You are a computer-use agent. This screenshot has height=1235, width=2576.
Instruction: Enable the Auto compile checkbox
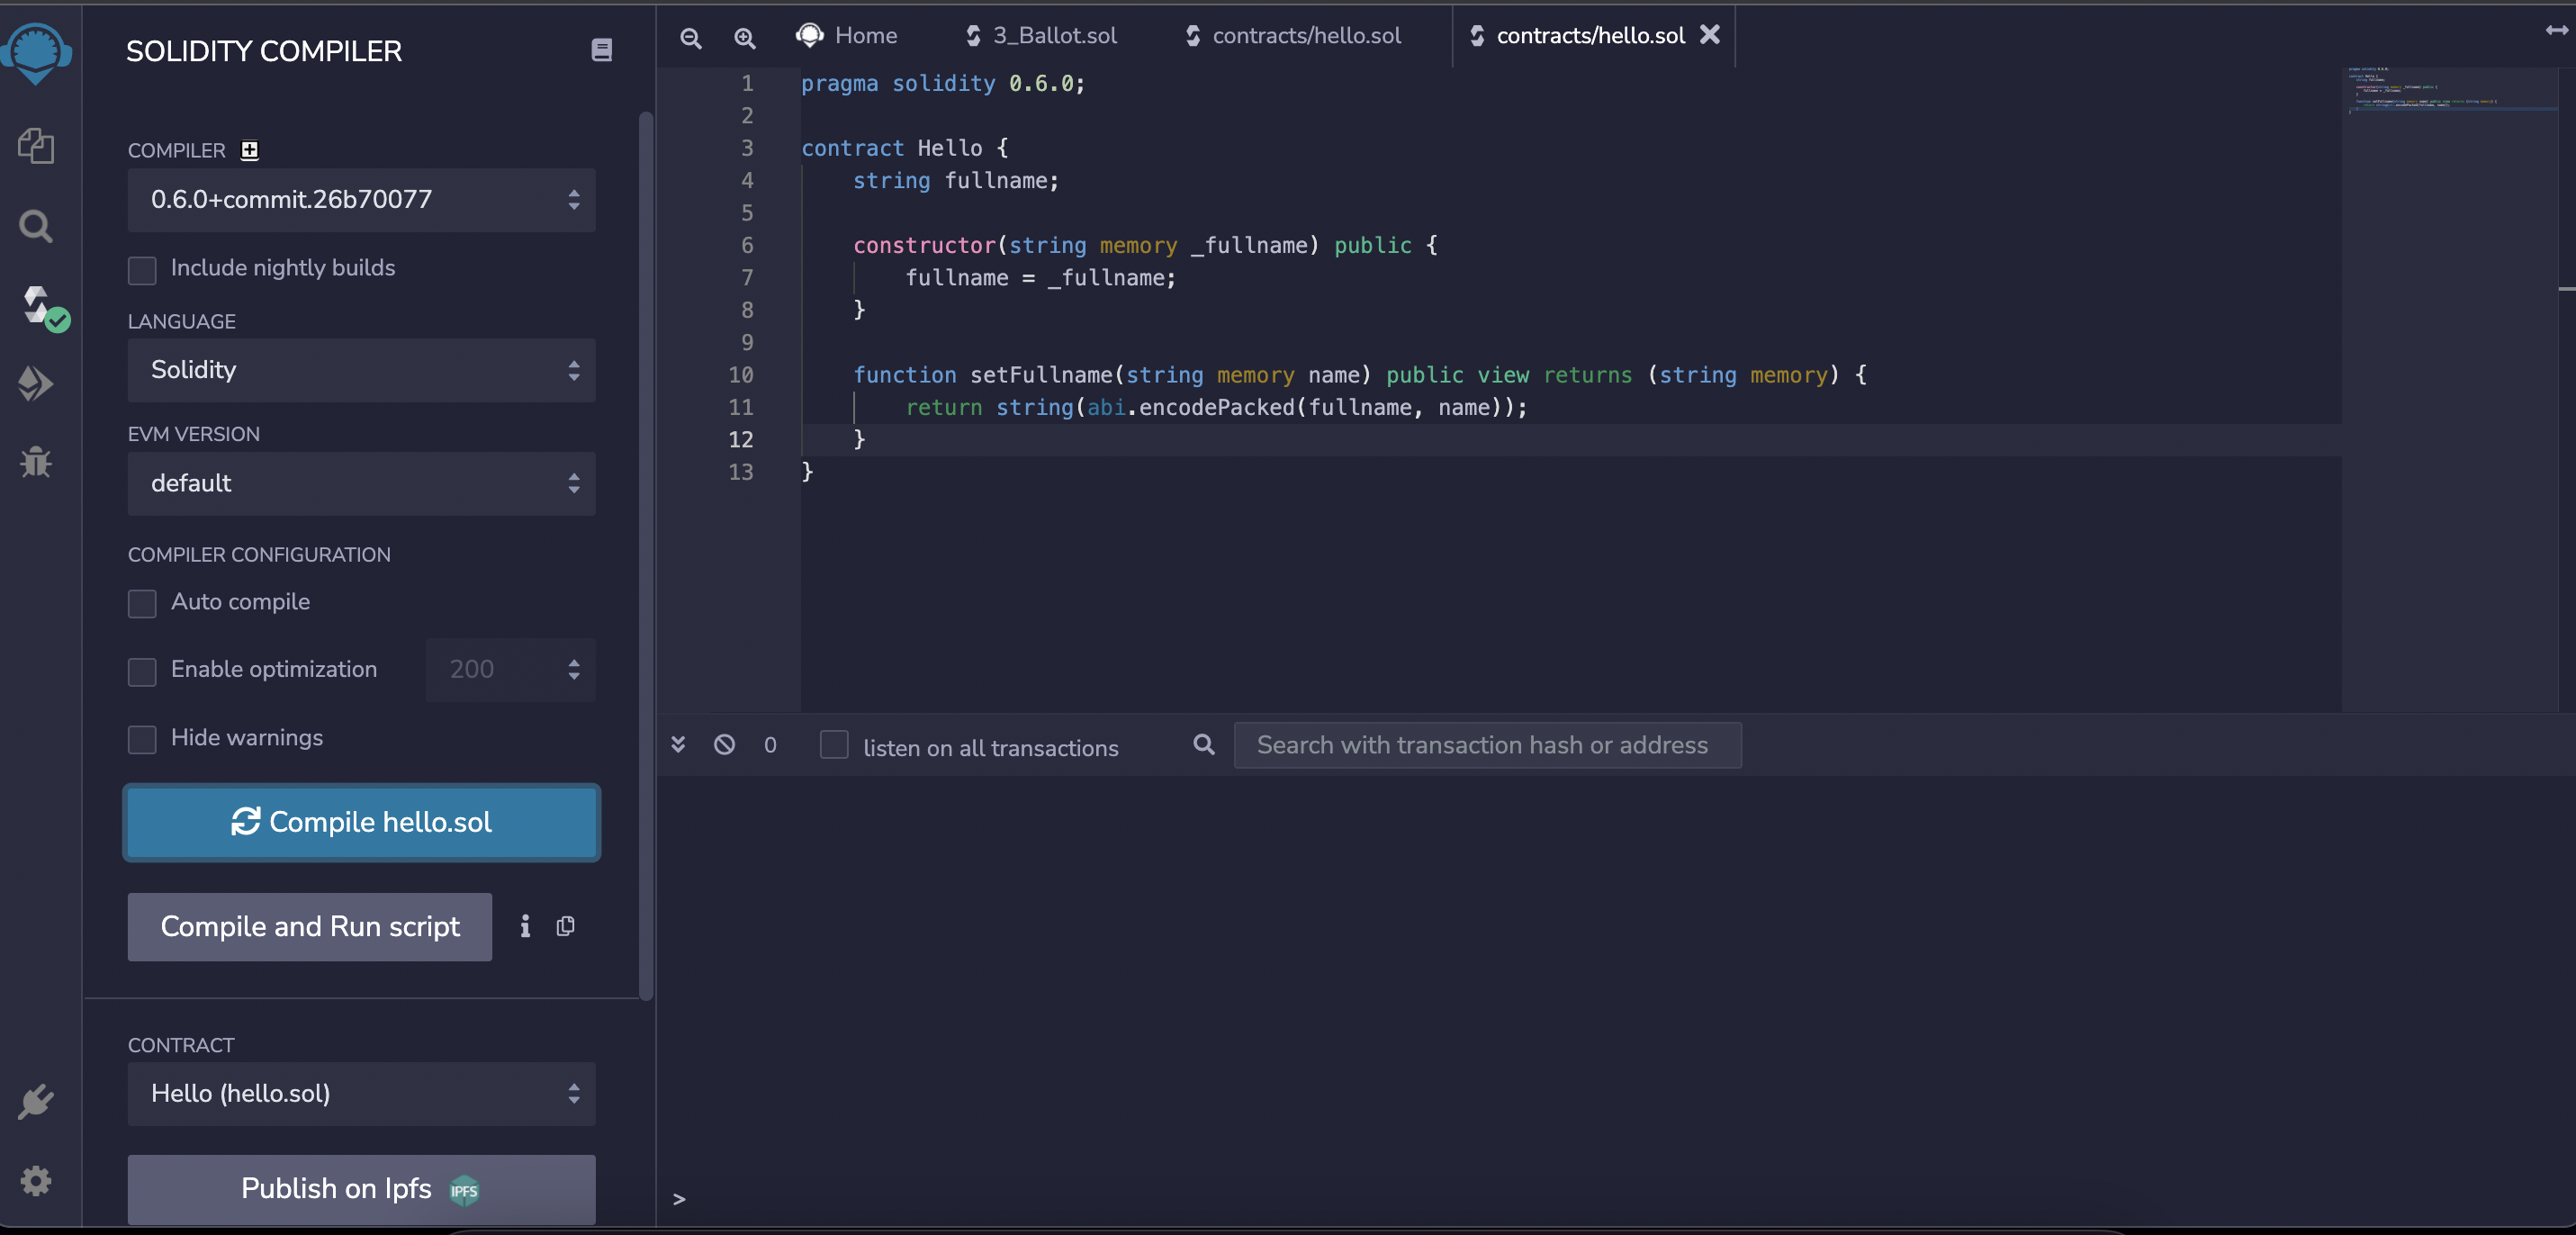[x=142, y=603]
